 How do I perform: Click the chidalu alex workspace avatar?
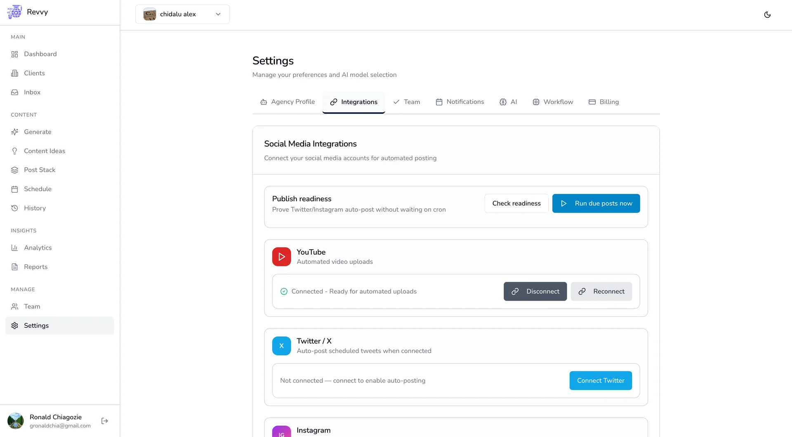pos(149,14)
